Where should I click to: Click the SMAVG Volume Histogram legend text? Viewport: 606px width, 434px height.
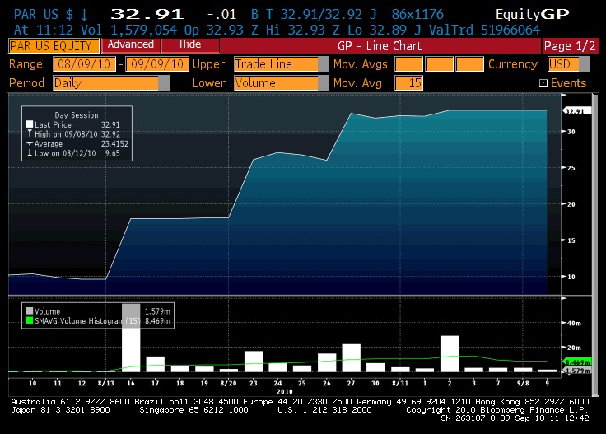87,321
